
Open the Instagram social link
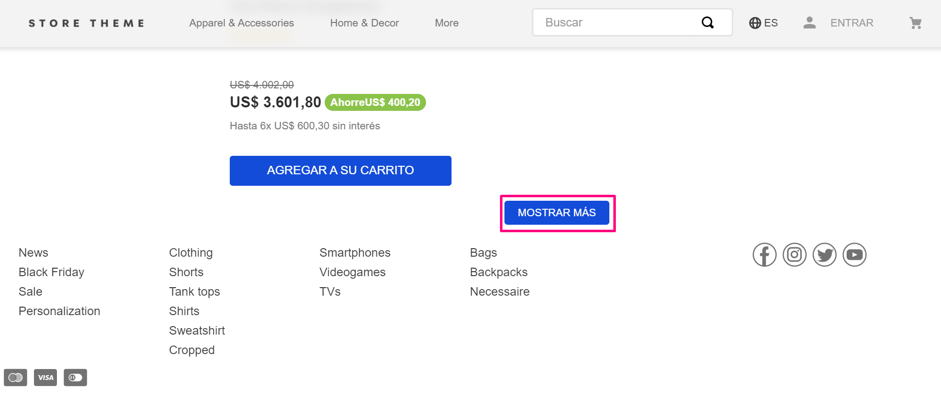tap(794, 255)
